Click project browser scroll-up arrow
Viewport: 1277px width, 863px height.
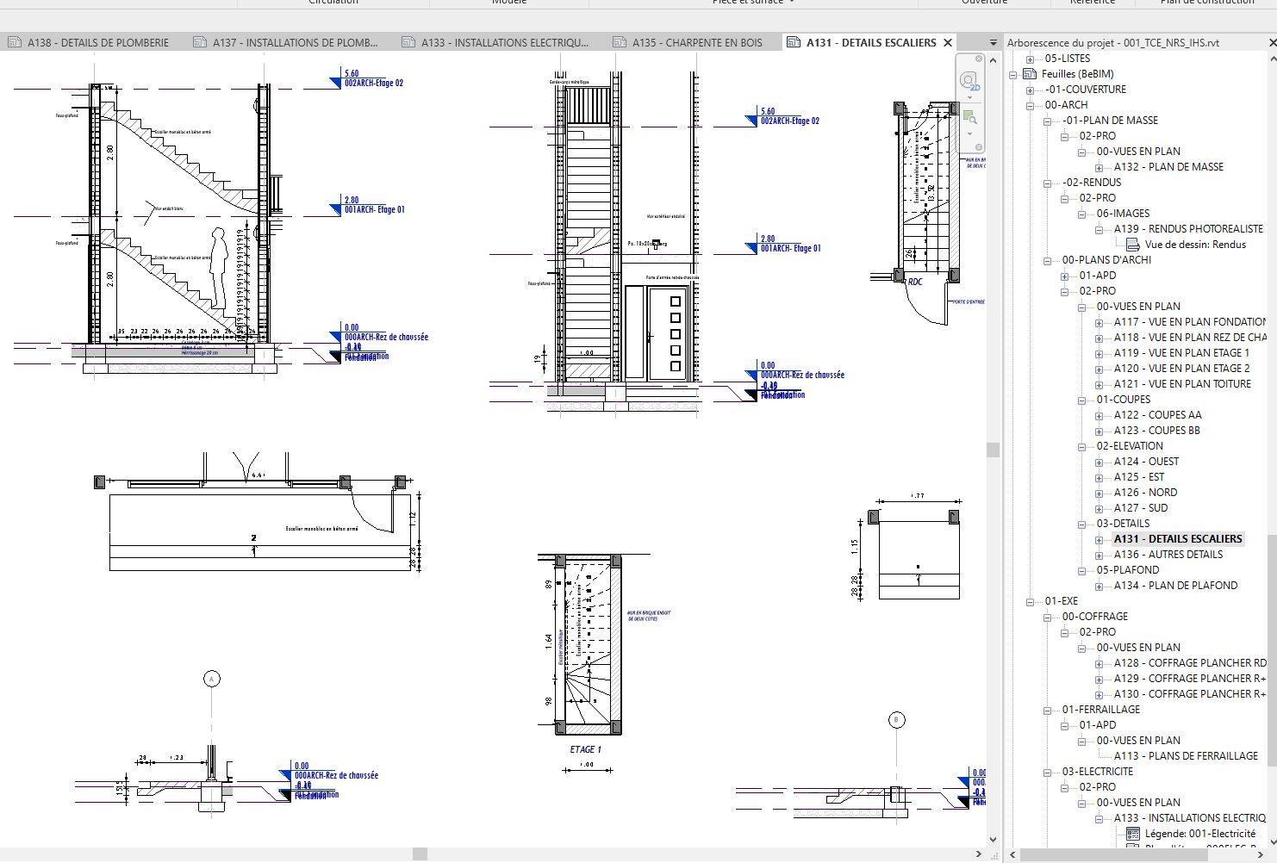point(1272,59)
